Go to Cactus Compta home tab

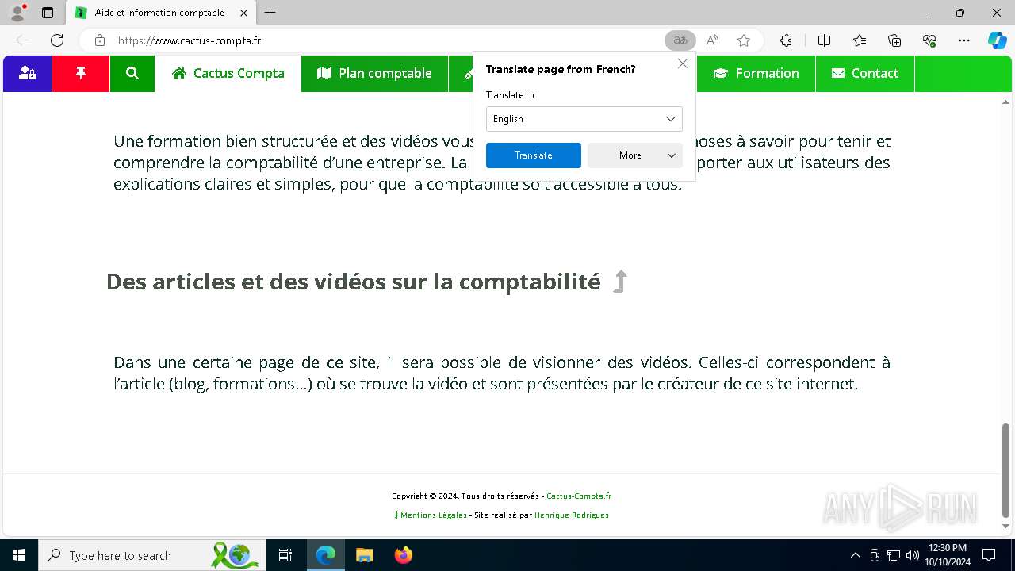coord(228,74)
